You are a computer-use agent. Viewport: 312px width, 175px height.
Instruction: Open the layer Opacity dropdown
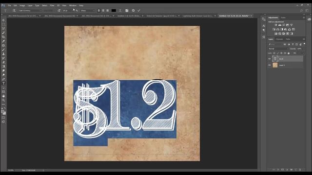304,49
